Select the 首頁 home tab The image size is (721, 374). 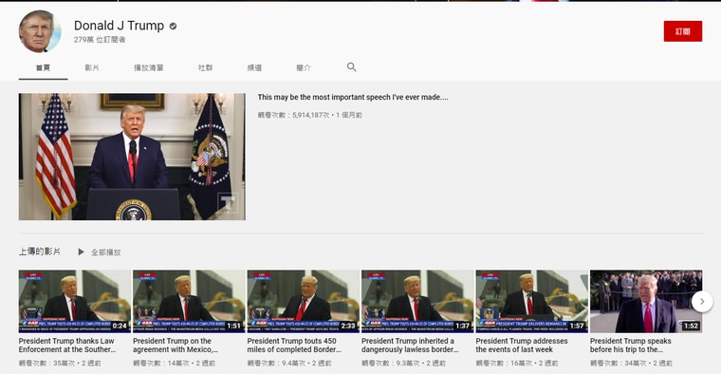point(44,67)
